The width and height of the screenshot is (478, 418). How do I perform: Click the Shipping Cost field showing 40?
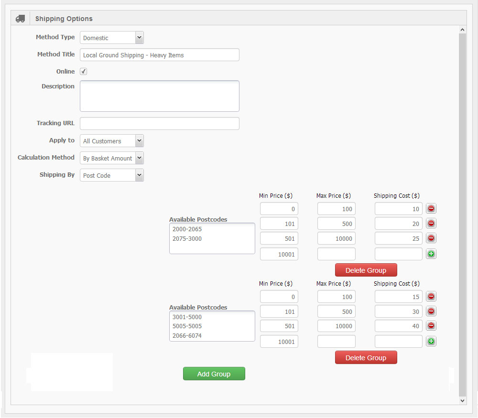click(399, 326)
